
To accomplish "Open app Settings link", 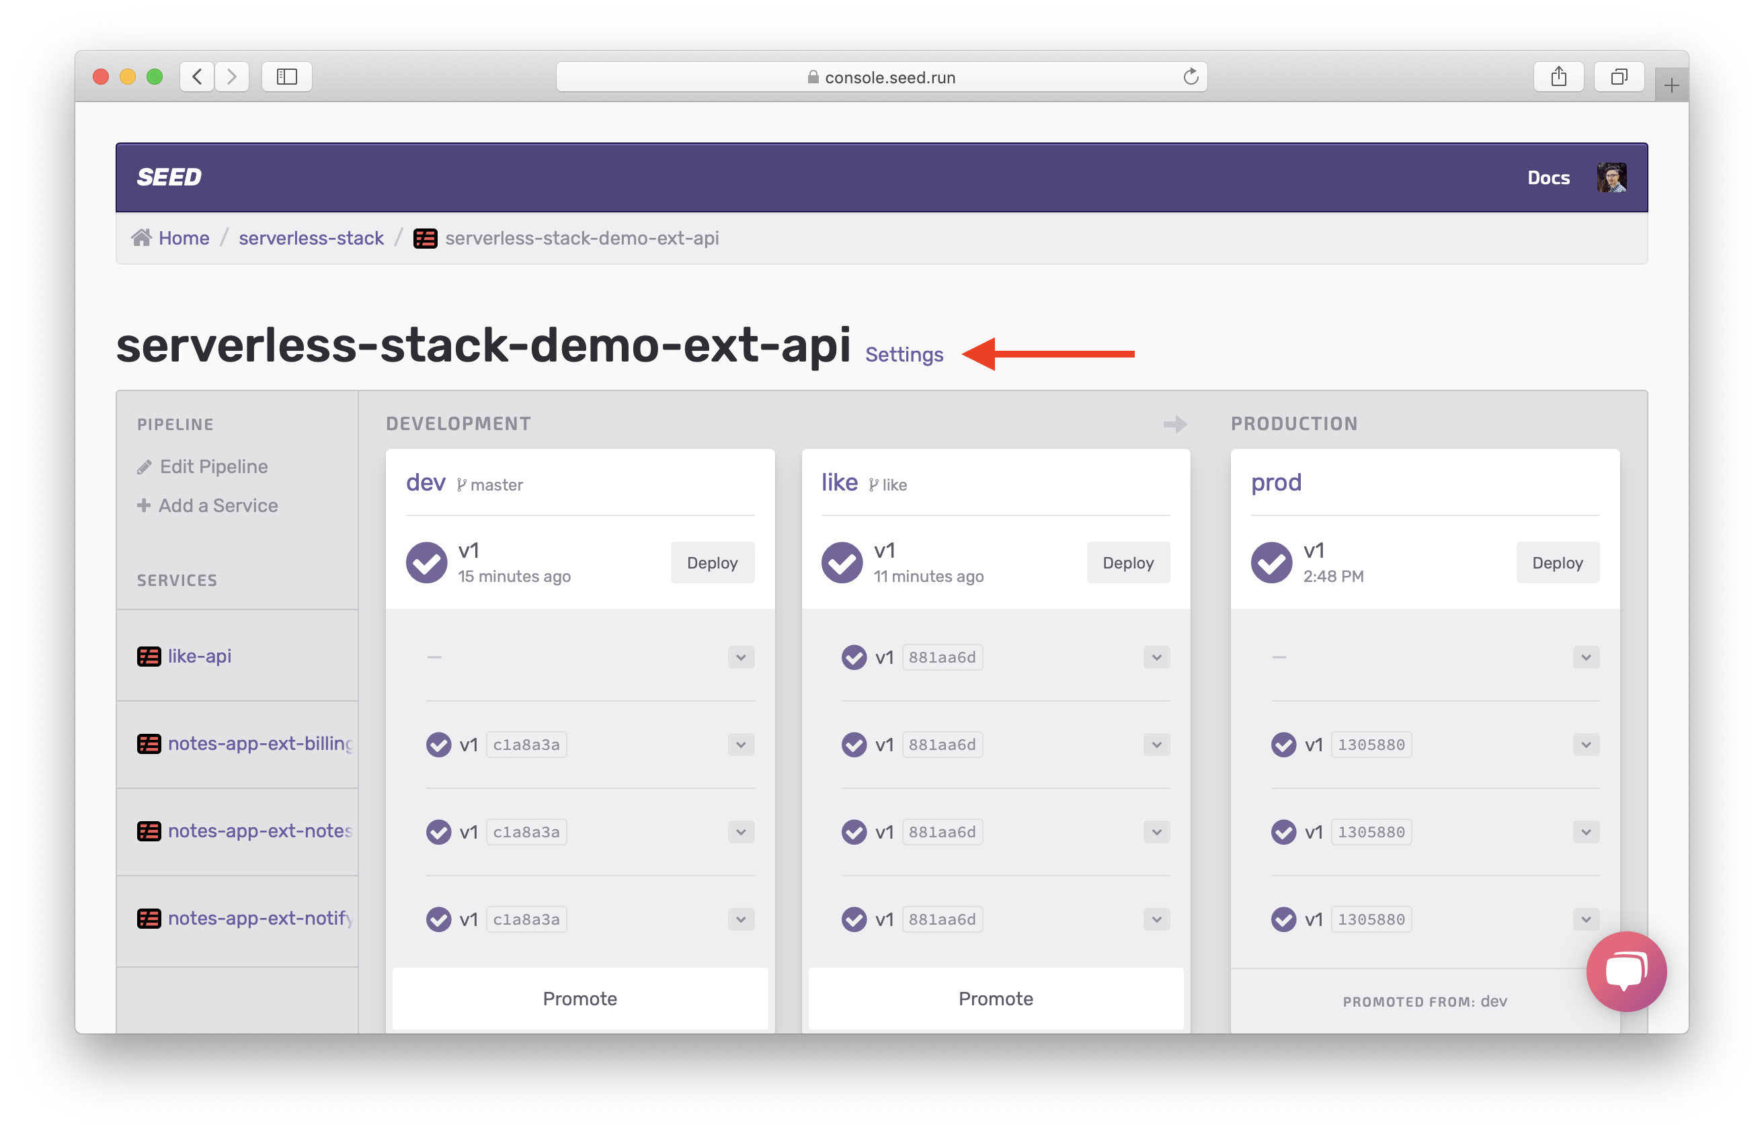I will point(904,355).
